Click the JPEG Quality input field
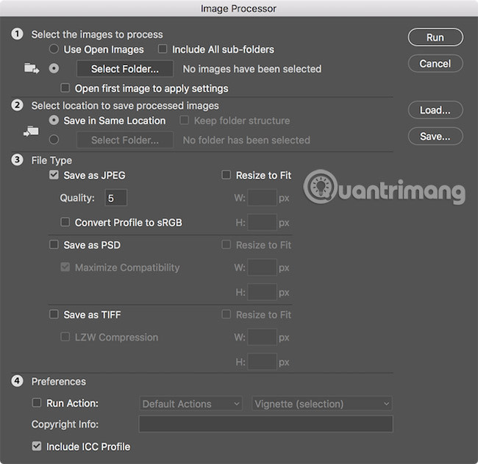The width and height of the screenshot is (478, 464). 115,198
